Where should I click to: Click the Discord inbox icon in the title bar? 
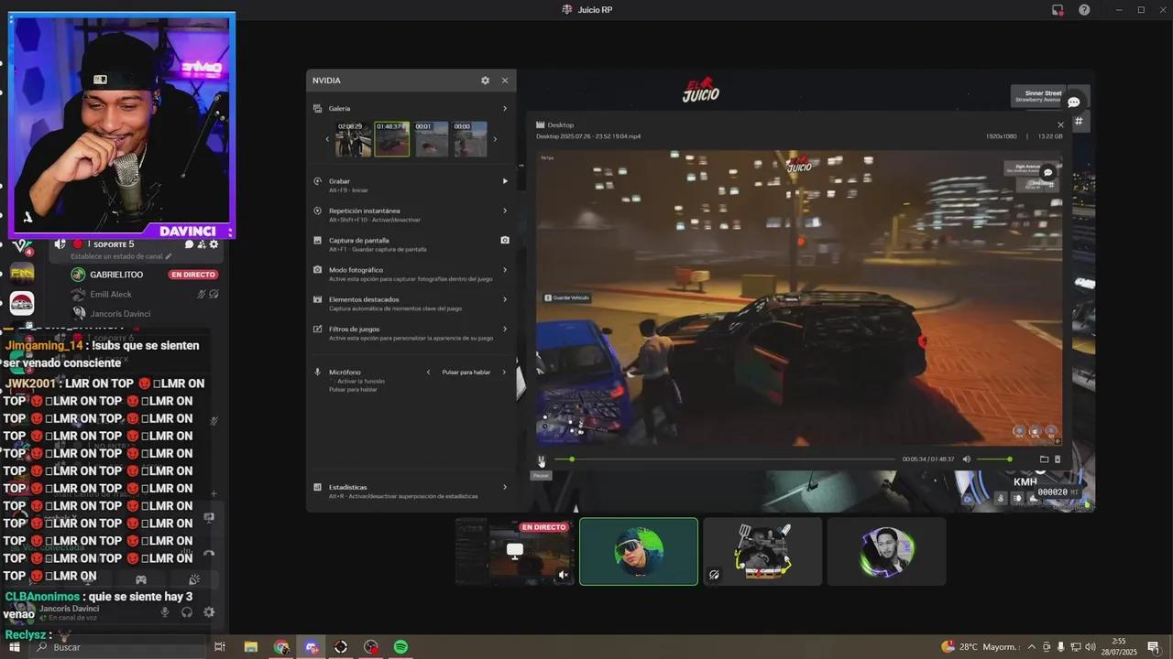click(1058, 10)
